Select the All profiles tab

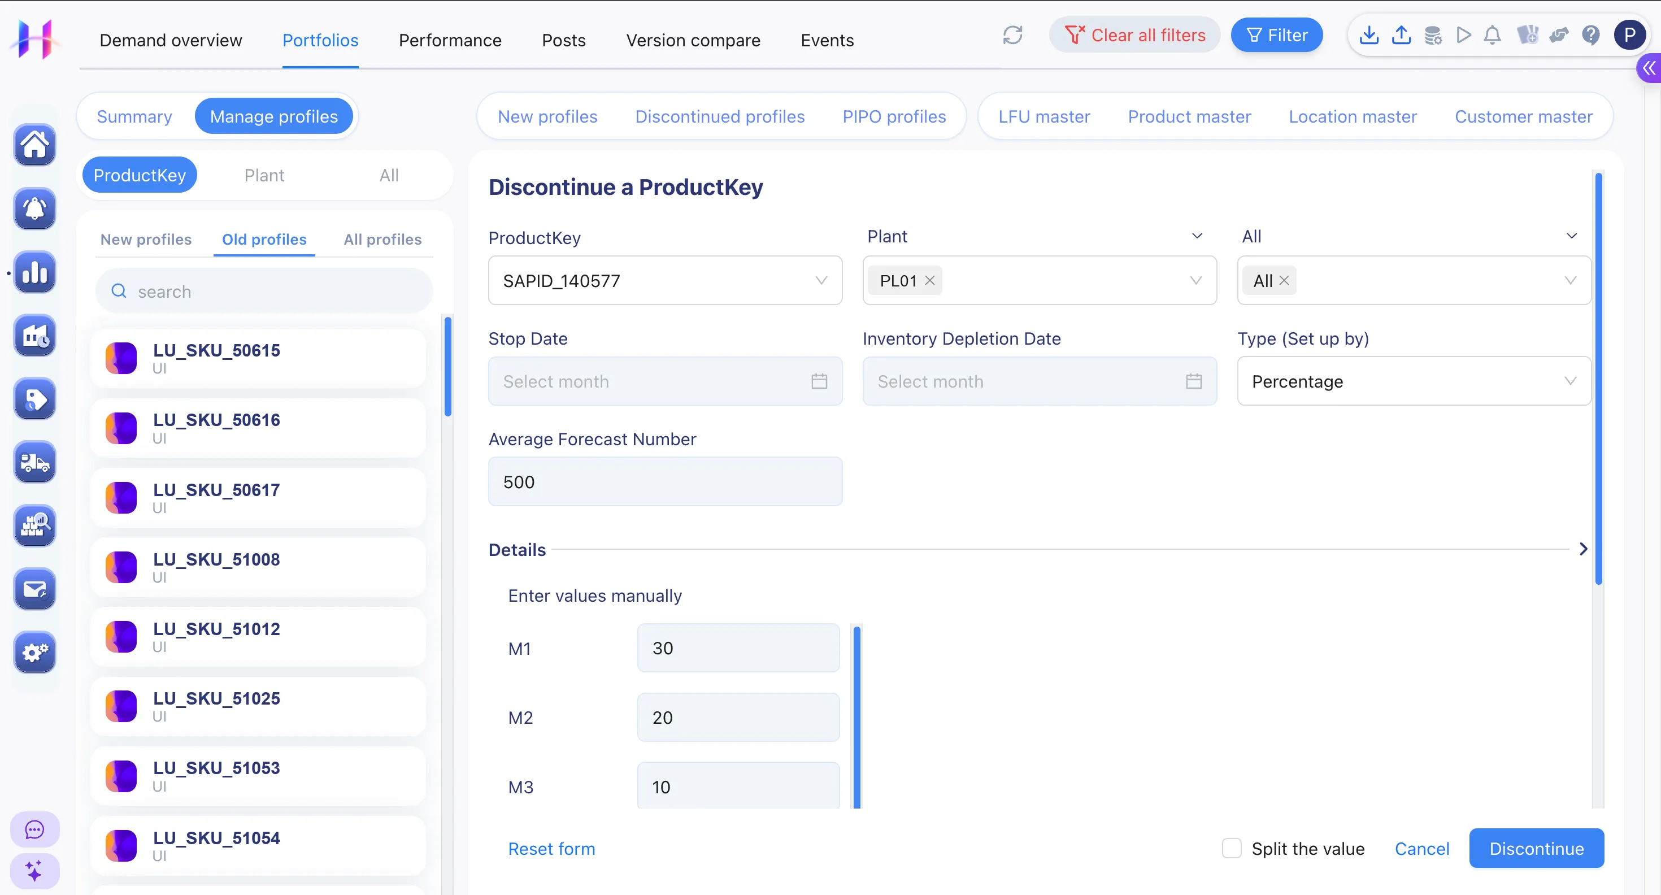(x=382, y=239)
